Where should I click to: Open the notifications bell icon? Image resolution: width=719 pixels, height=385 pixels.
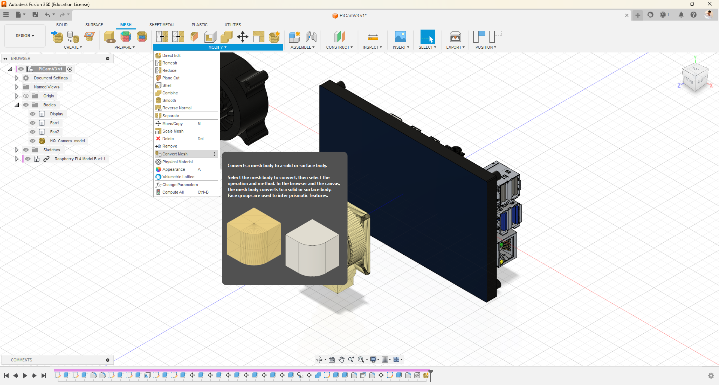pos(681,15)
